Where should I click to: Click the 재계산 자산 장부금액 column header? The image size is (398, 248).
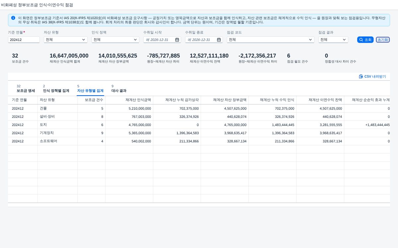pyautogui.click(x=225, y=100)
